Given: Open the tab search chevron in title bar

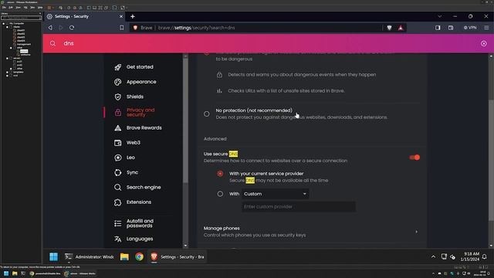Looking at the screenshot, I should tap(439, 16).
